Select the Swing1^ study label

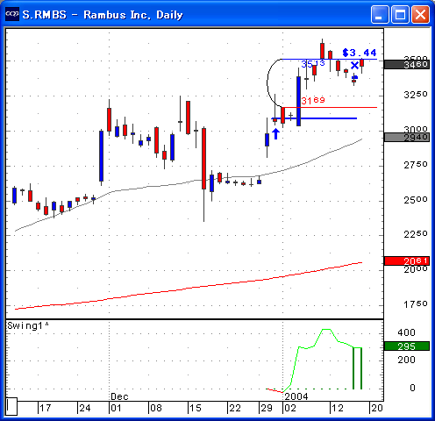click(x=28, y=325)
